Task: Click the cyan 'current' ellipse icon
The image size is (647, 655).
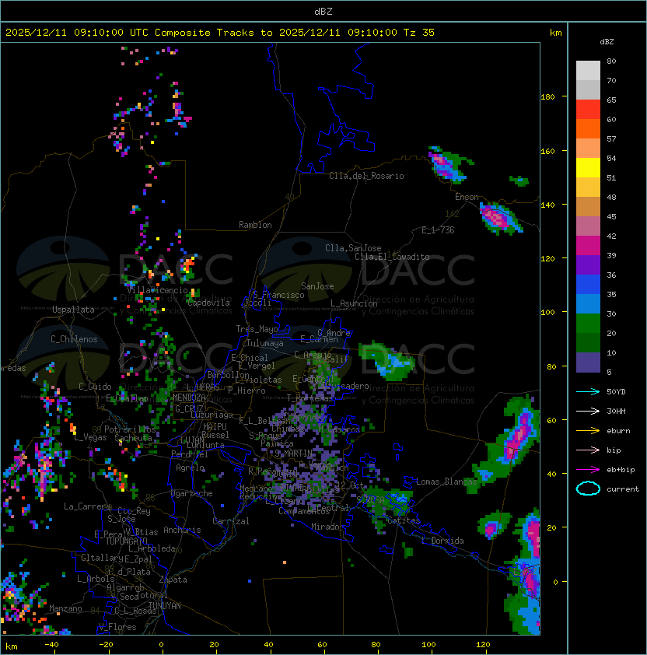Action: pyautogui.click(x=588, y=489)
